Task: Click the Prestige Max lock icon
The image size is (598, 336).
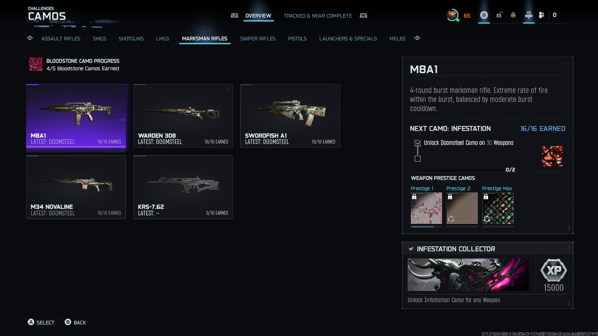Action: (x=486, y=197)
